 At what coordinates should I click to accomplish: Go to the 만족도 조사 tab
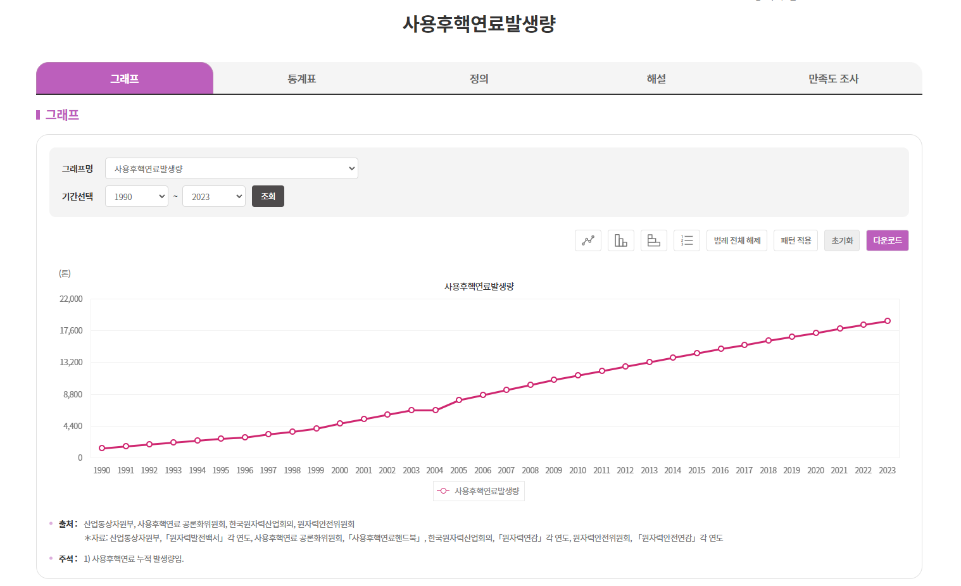point(834,78)
